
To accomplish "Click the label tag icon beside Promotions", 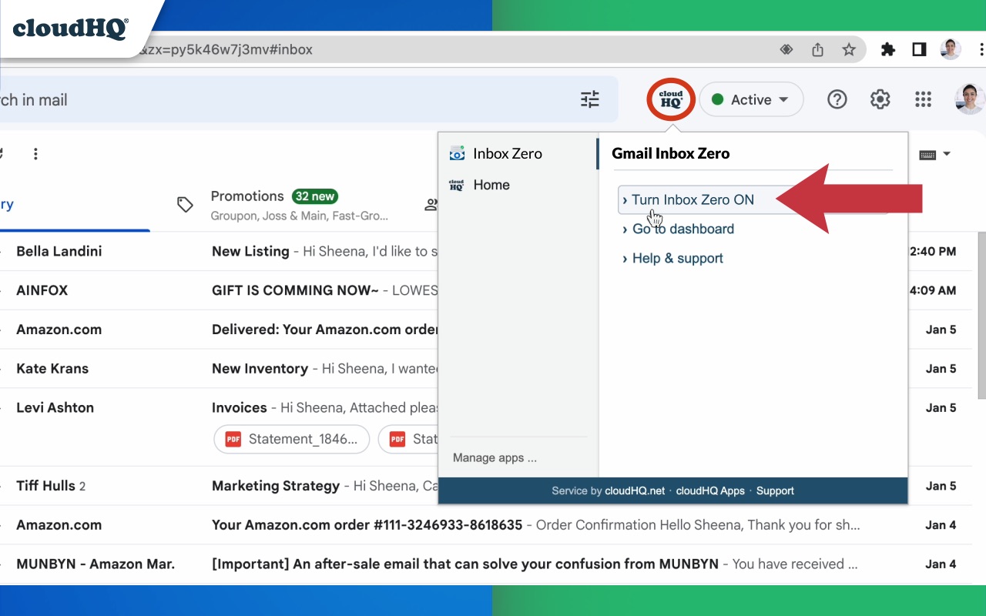I will click(x=185, y=204).
